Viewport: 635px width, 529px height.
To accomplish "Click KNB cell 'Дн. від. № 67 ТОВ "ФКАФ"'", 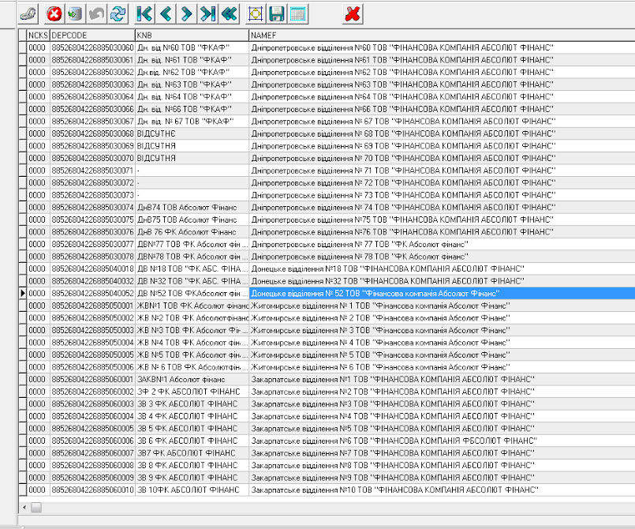I will pyautogui.click(x=192, y=122).
